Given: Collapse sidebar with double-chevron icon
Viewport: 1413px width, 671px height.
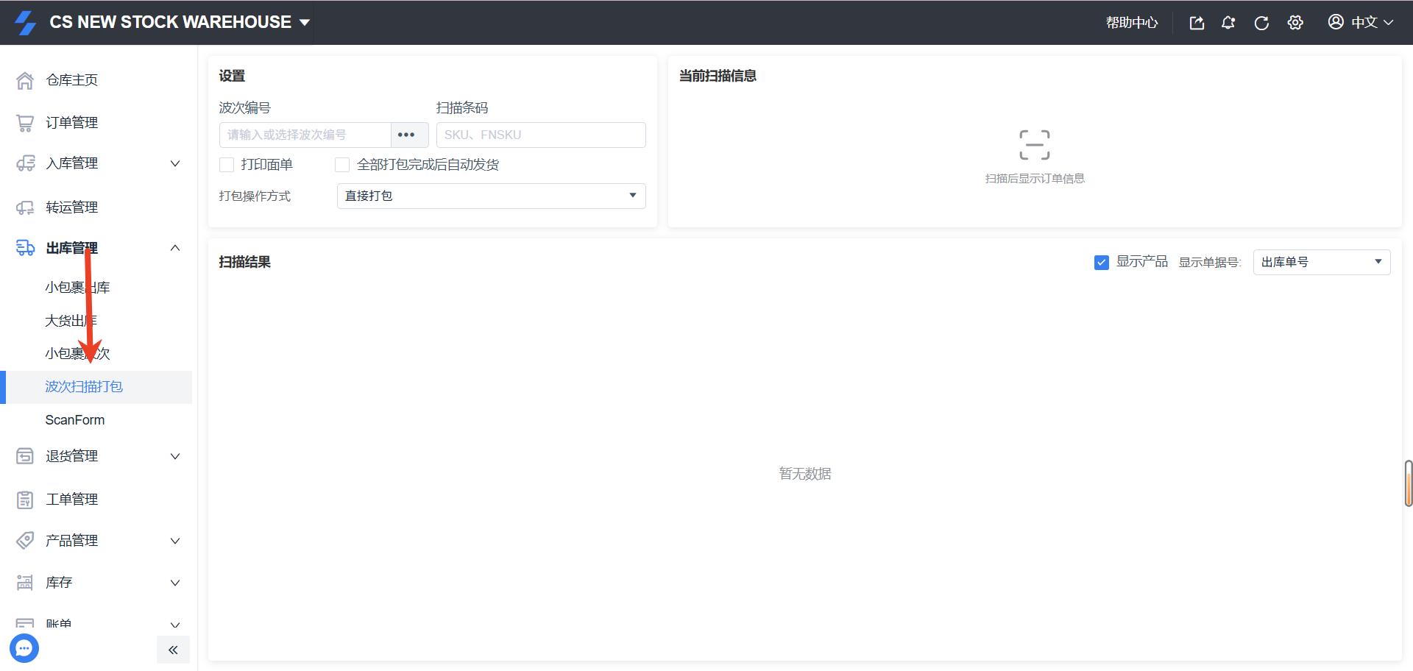Looking at the screenshot, I should (173, 650).
